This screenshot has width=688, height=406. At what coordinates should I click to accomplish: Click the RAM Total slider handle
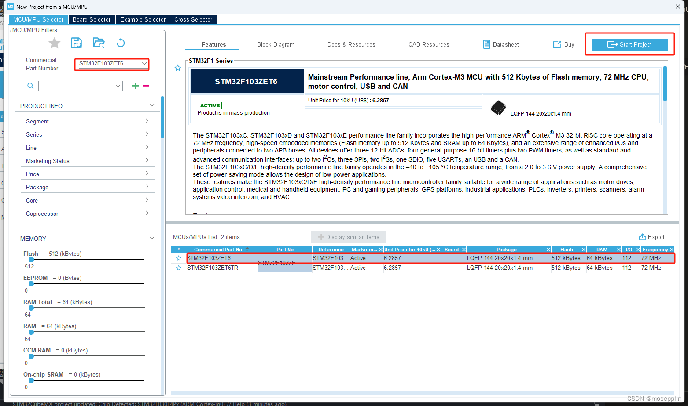31,308
